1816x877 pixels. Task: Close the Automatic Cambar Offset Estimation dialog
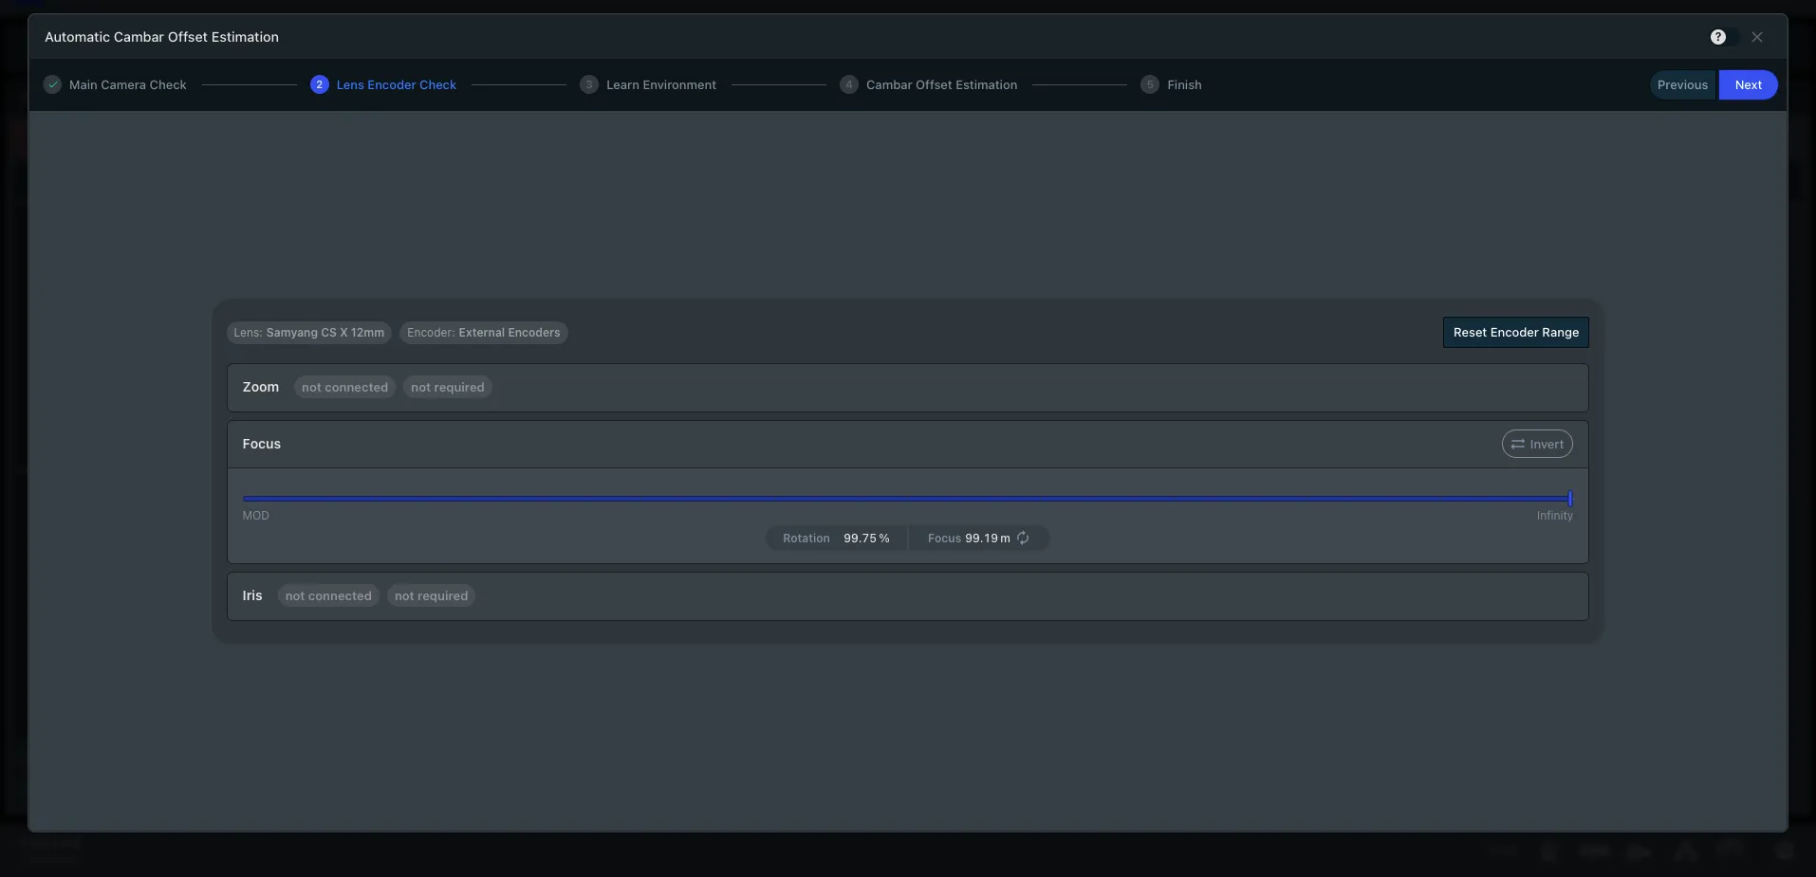click(1757, 37)
